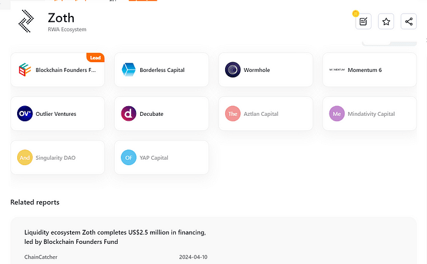Viewport: 427px width, 264px height.
Task: Click the share icon button
Action: [x=408, y=22]
